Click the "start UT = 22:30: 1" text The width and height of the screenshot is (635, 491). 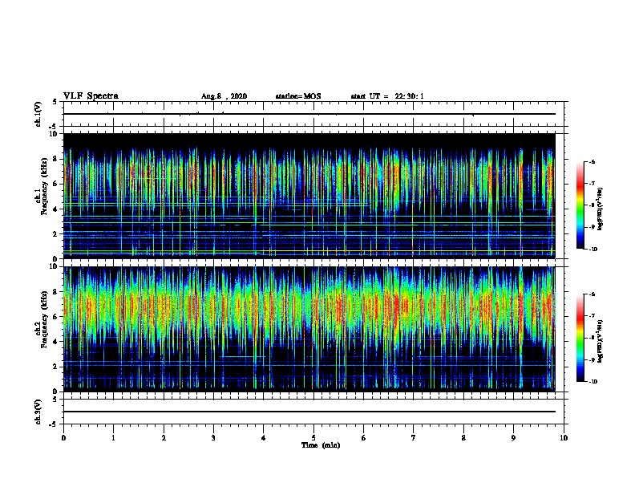pyautogui.click(x=387, y=96)
